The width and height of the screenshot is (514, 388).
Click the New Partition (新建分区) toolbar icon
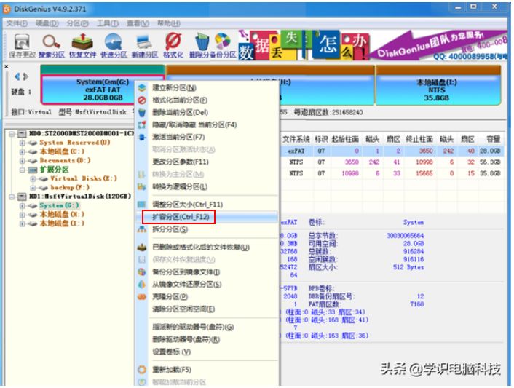tap(145, 46)
